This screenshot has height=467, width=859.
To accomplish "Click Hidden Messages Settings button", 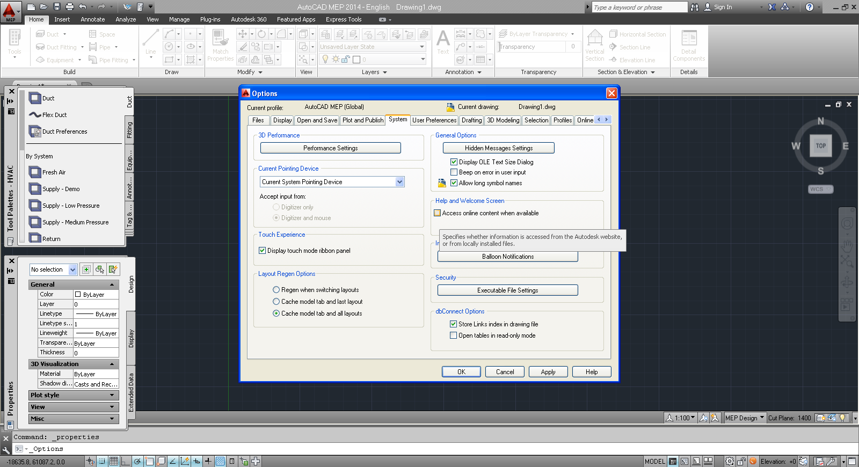I will pos(499,148).
